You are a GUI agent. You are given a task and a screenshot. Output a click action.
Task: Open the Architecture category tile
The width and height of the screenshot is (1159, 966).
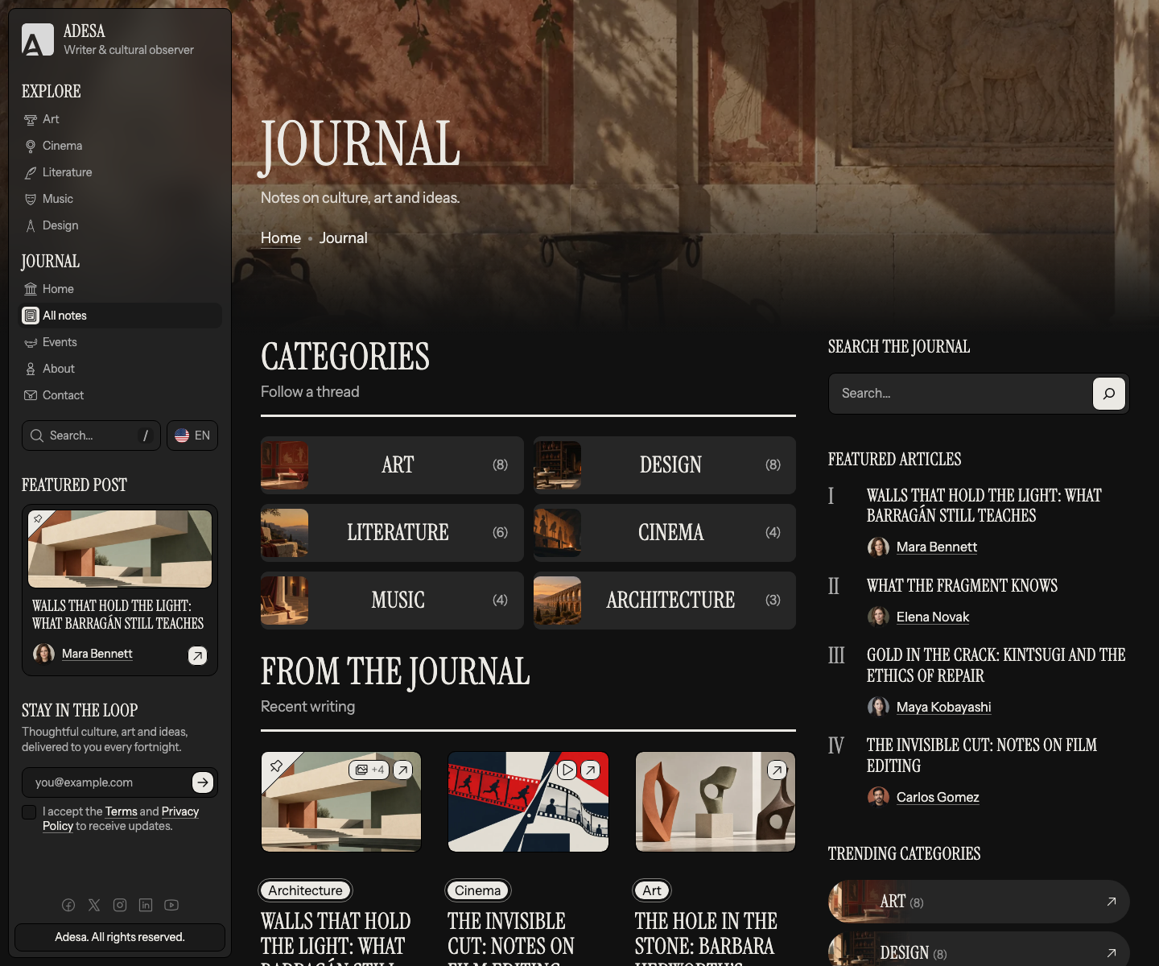coord(665,601)
